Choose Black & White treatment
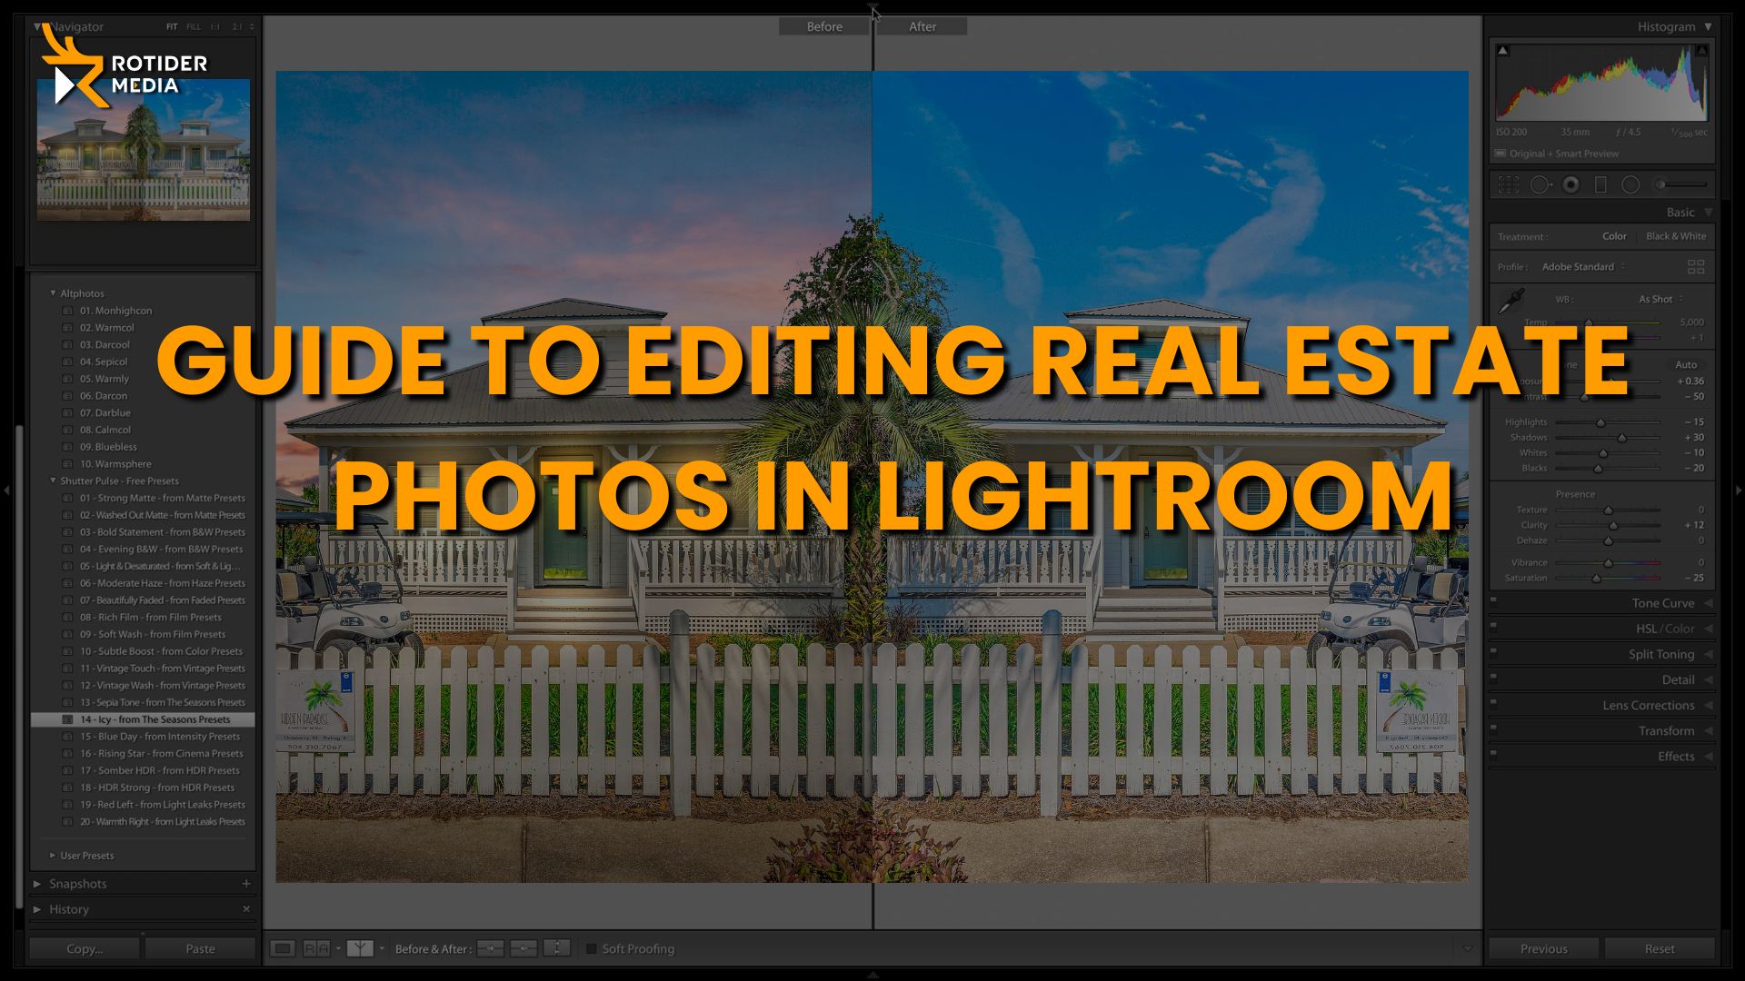This screenshot has height=981, width=1745. 1676,236
